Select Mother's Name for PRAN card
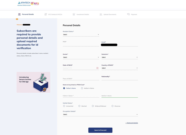Image resolution: width=186 pixels, height=135 pixels. pos(82,88)
